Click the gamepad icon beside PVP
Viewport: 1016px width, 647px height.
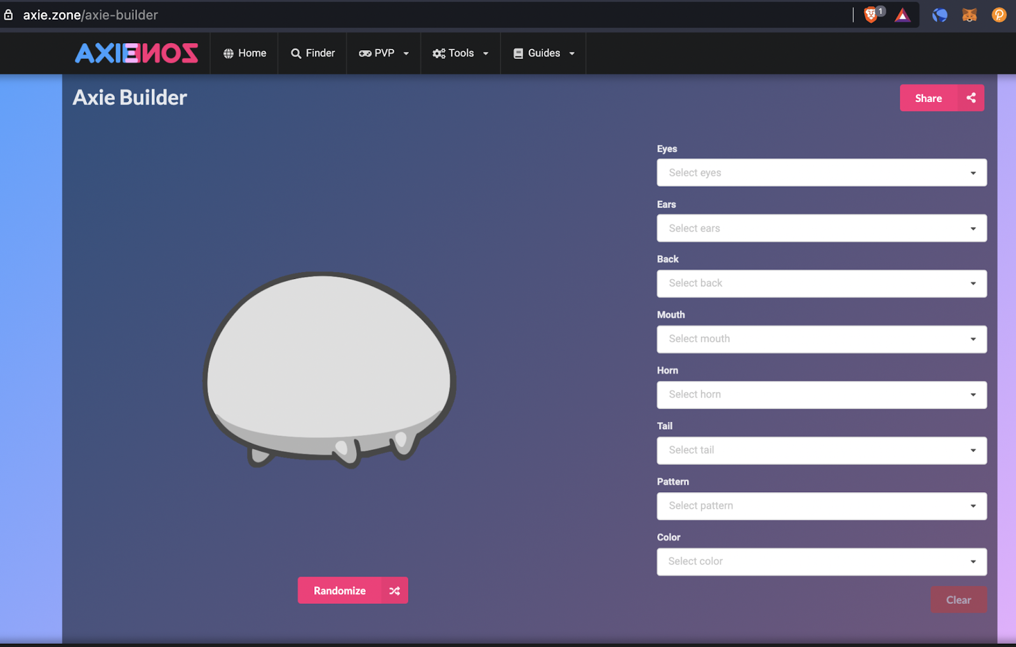pos(365,53)
